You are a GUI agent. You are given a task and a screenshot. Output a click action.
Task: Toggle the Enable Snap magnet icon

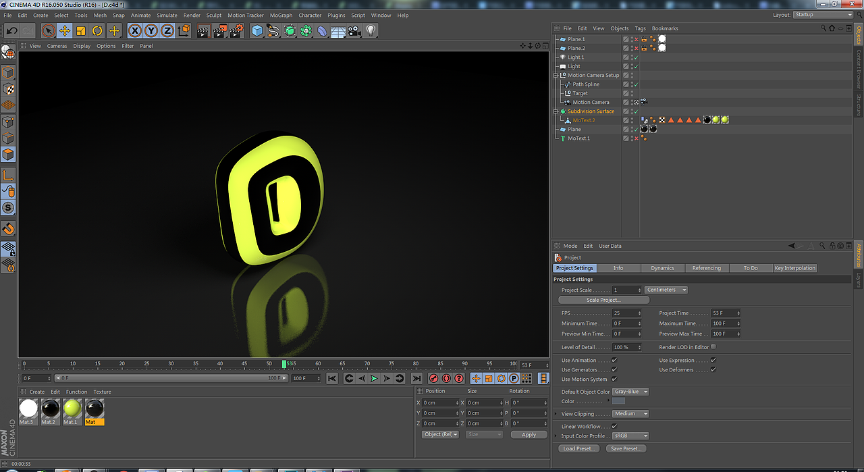tap(8, 229)
